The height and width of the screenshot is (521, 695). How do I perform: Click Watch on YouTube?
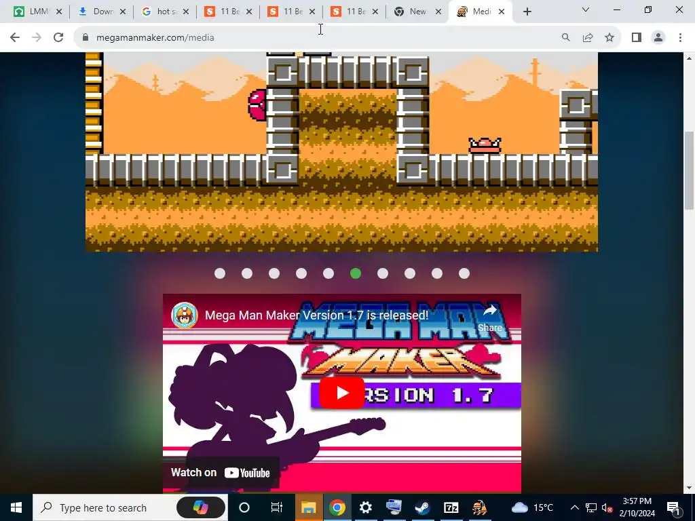(x=221, y=473)
